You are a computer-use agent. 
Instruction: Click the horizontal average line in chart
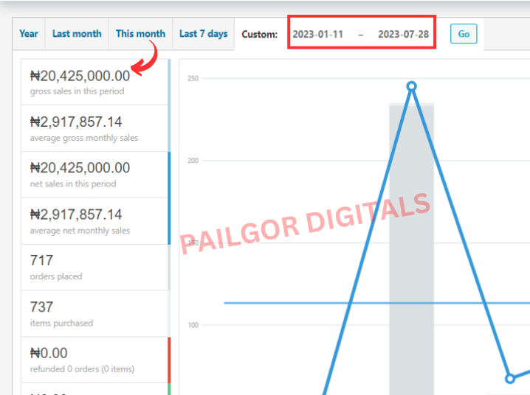point(295,303)
